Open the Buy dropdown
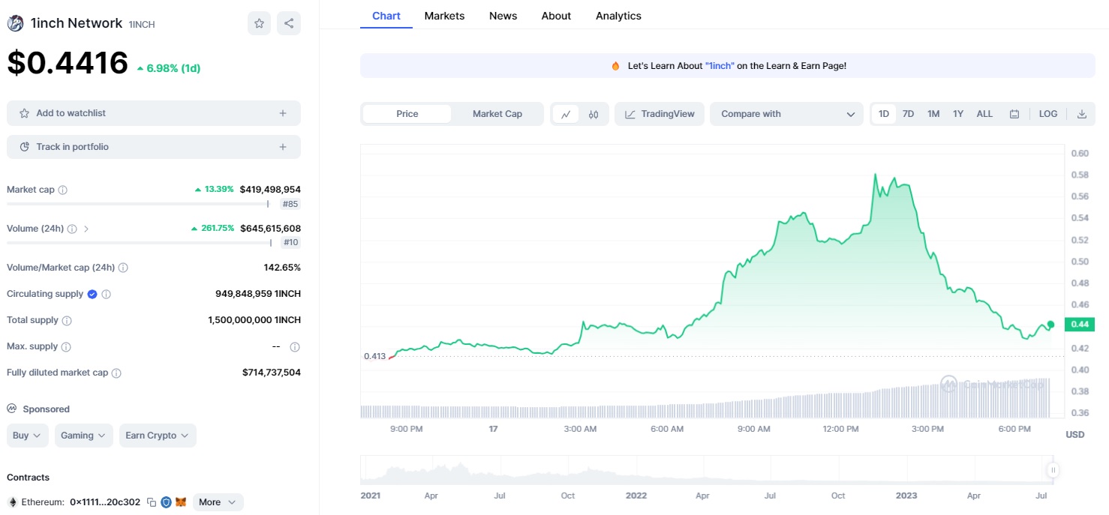The height and width of the screenshot is (515, 1109). pos(28,436)
